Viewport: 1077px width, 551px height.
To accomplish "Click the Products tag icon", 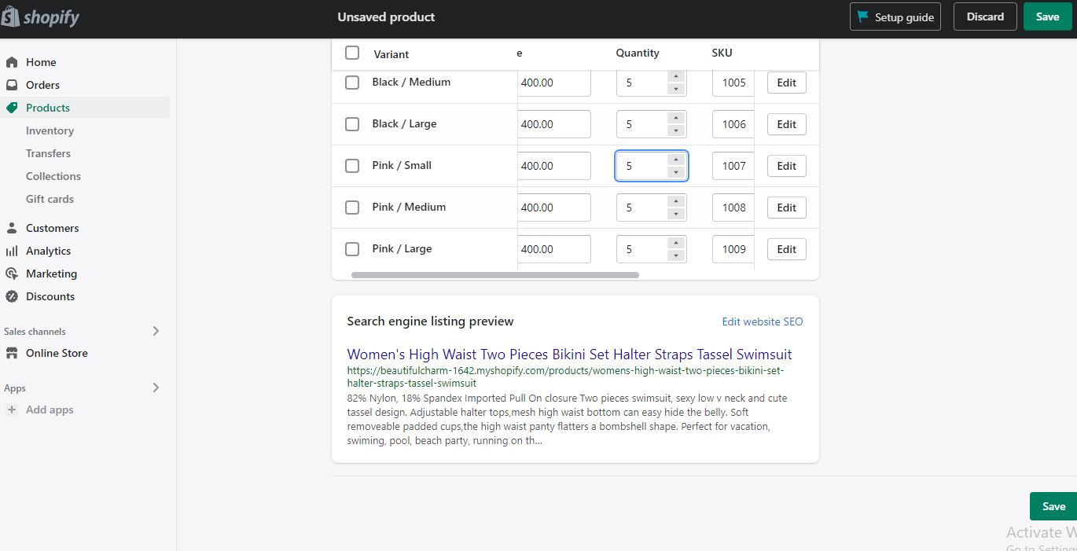I will pos(12,108).
